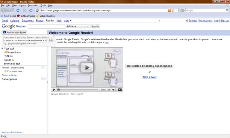Open the Help menu
This screenshot has width=230, height=138.
(50, 5)
